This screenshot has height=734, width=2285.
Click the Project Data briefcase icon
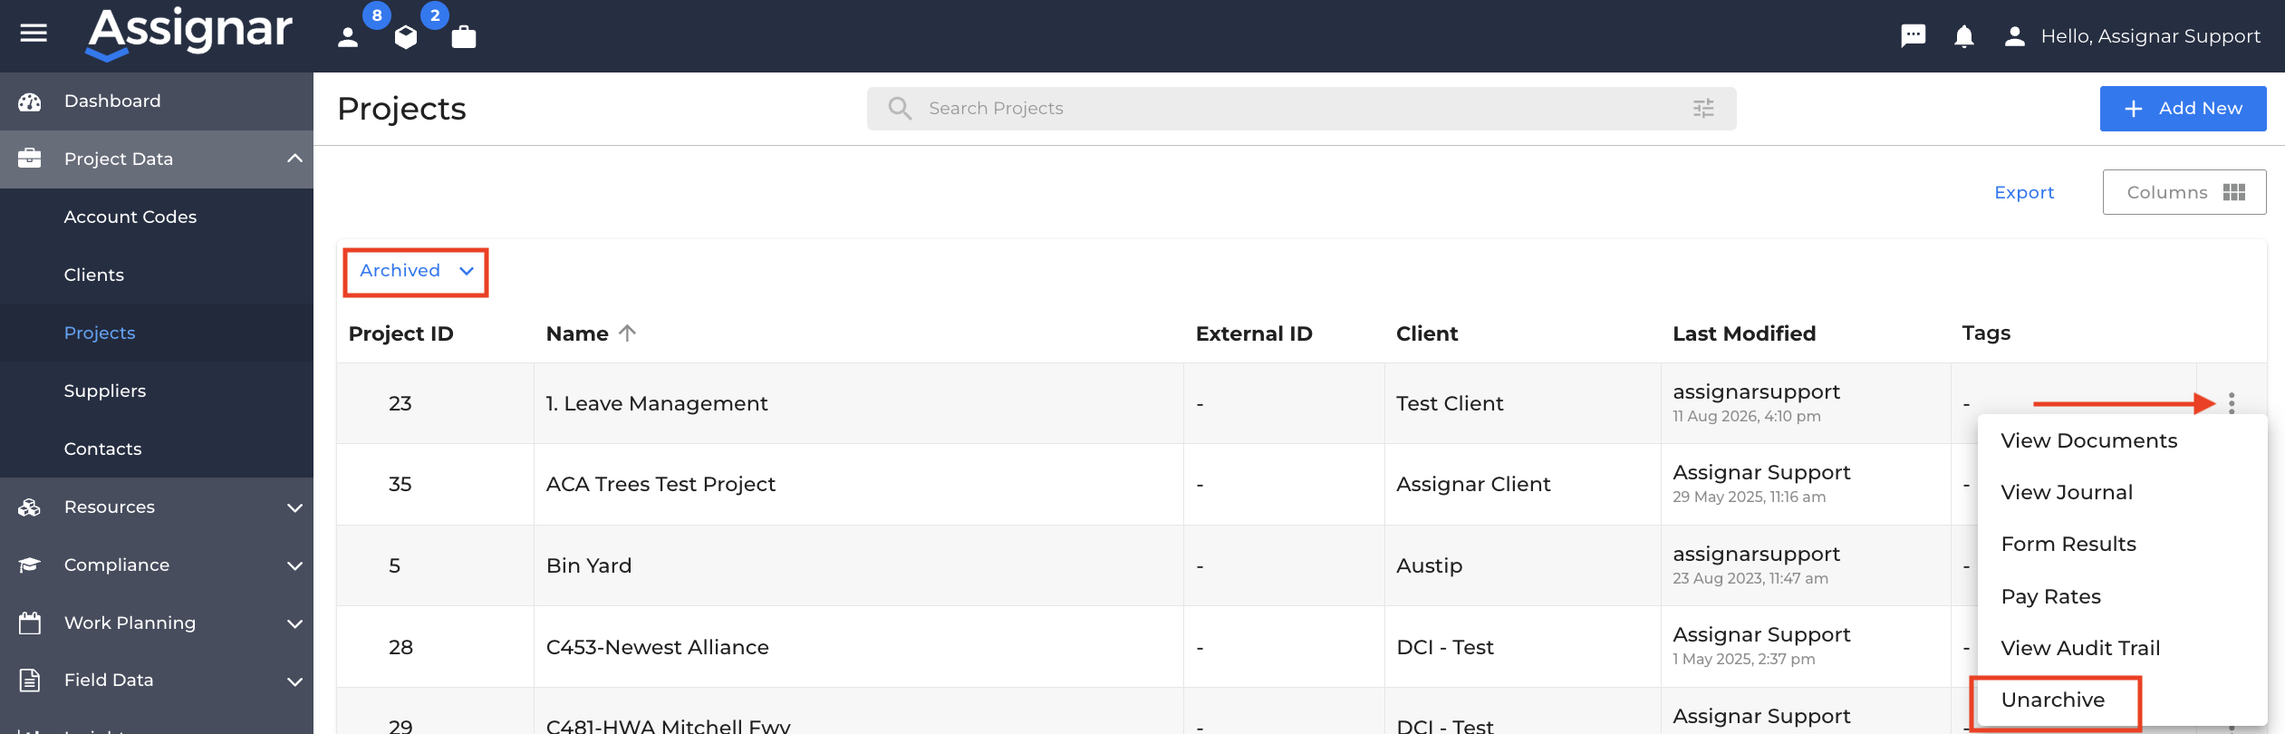pos(30,159)
